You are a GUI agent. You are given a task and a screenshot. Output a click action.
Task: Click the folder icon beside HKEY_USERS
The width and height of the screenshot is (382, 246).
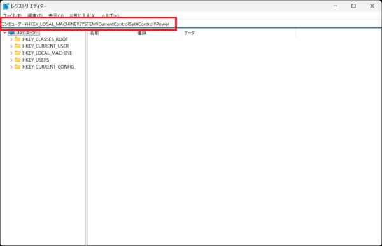(x=18, y=60)
